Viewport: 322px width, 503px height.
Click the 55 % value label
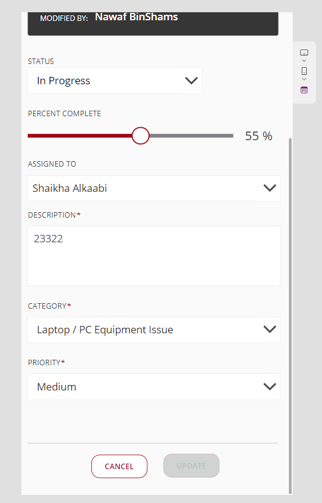[x=259, y=136]
